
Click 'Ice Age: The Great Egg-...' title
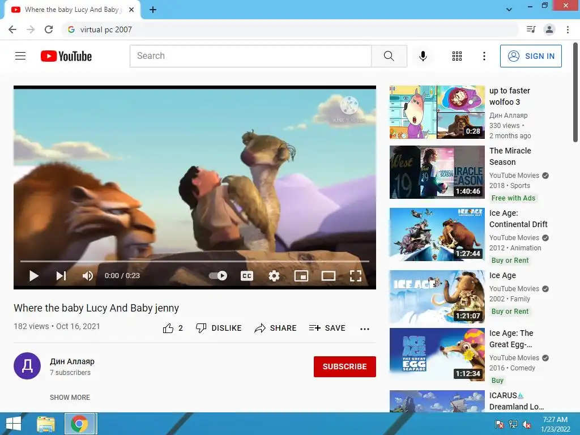[x=511, y=339]
